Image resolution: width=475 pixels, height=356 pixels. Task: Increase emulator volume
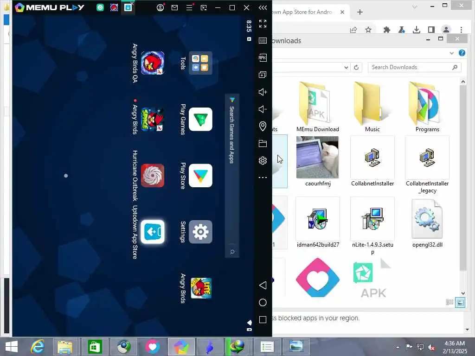point(263,92)
